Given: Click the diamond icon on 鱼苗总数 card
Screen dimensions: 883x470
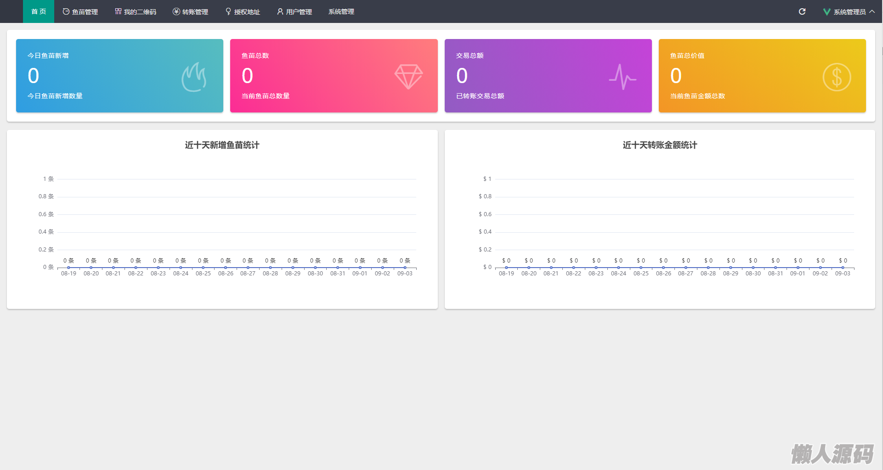Looking at the screenshot, I should click(x=408, y=77).
